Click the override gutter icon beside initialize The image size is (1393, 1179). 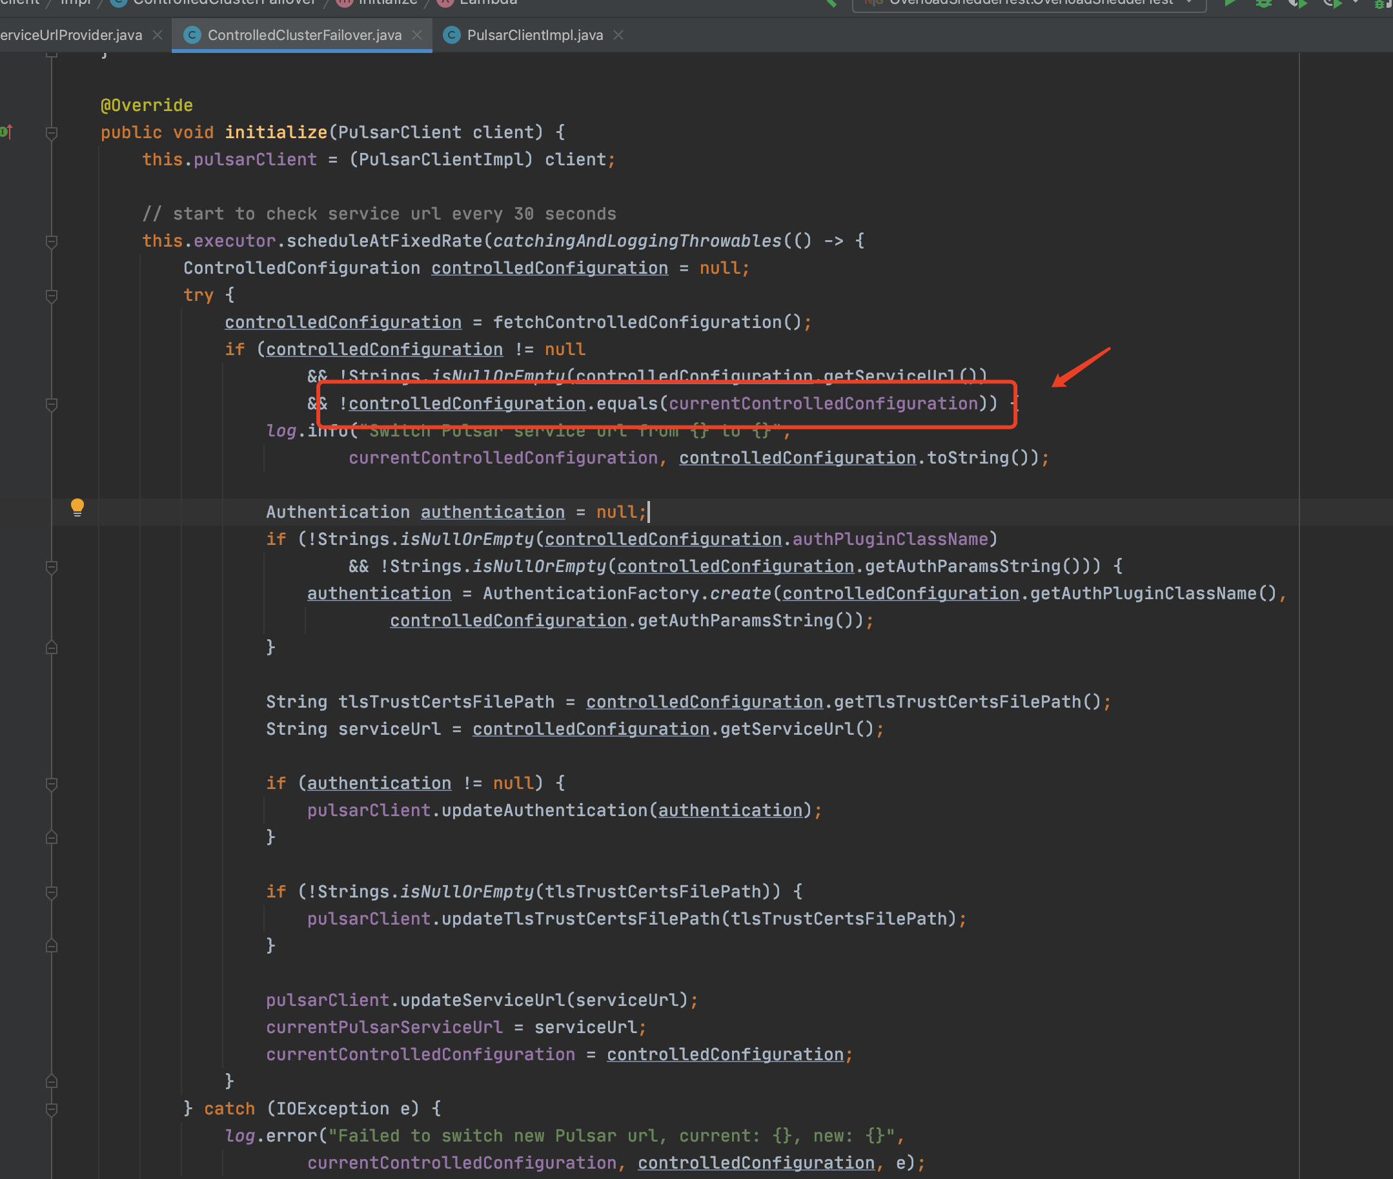pos(6,132)
